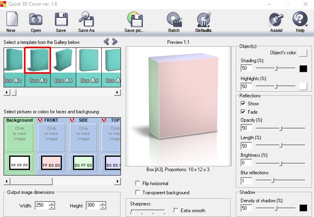
Task: Click the Save picture icon
Action: [x=135, y=20]
